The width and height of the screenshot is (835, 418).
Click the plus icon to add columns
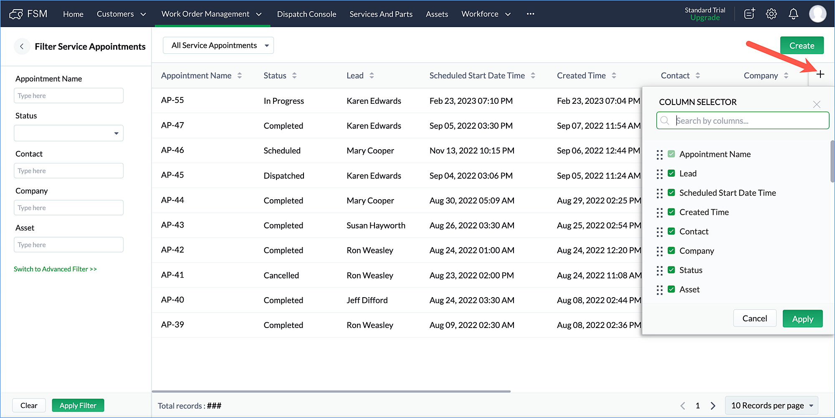(820, 75)
